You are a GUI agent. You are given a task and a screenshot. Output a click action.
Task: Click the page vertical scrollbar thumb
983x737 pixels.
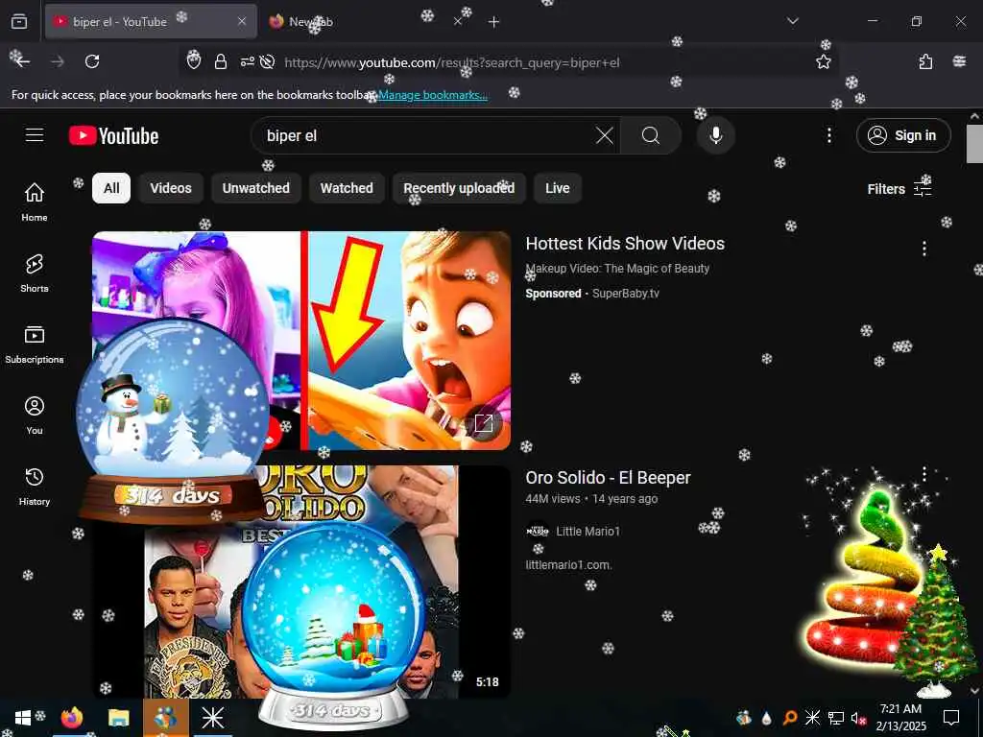pyautogui.click(x=974, y=144)
